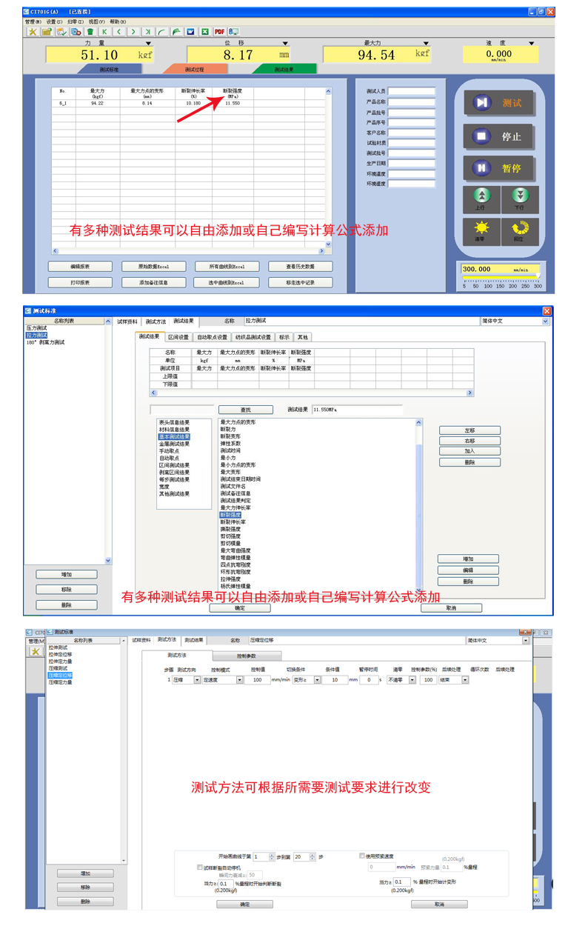This screenshot has width=585, height=926.
Task: Click the 原始数据Excel button
Action: pyautogui.click(x=153, y=267)
